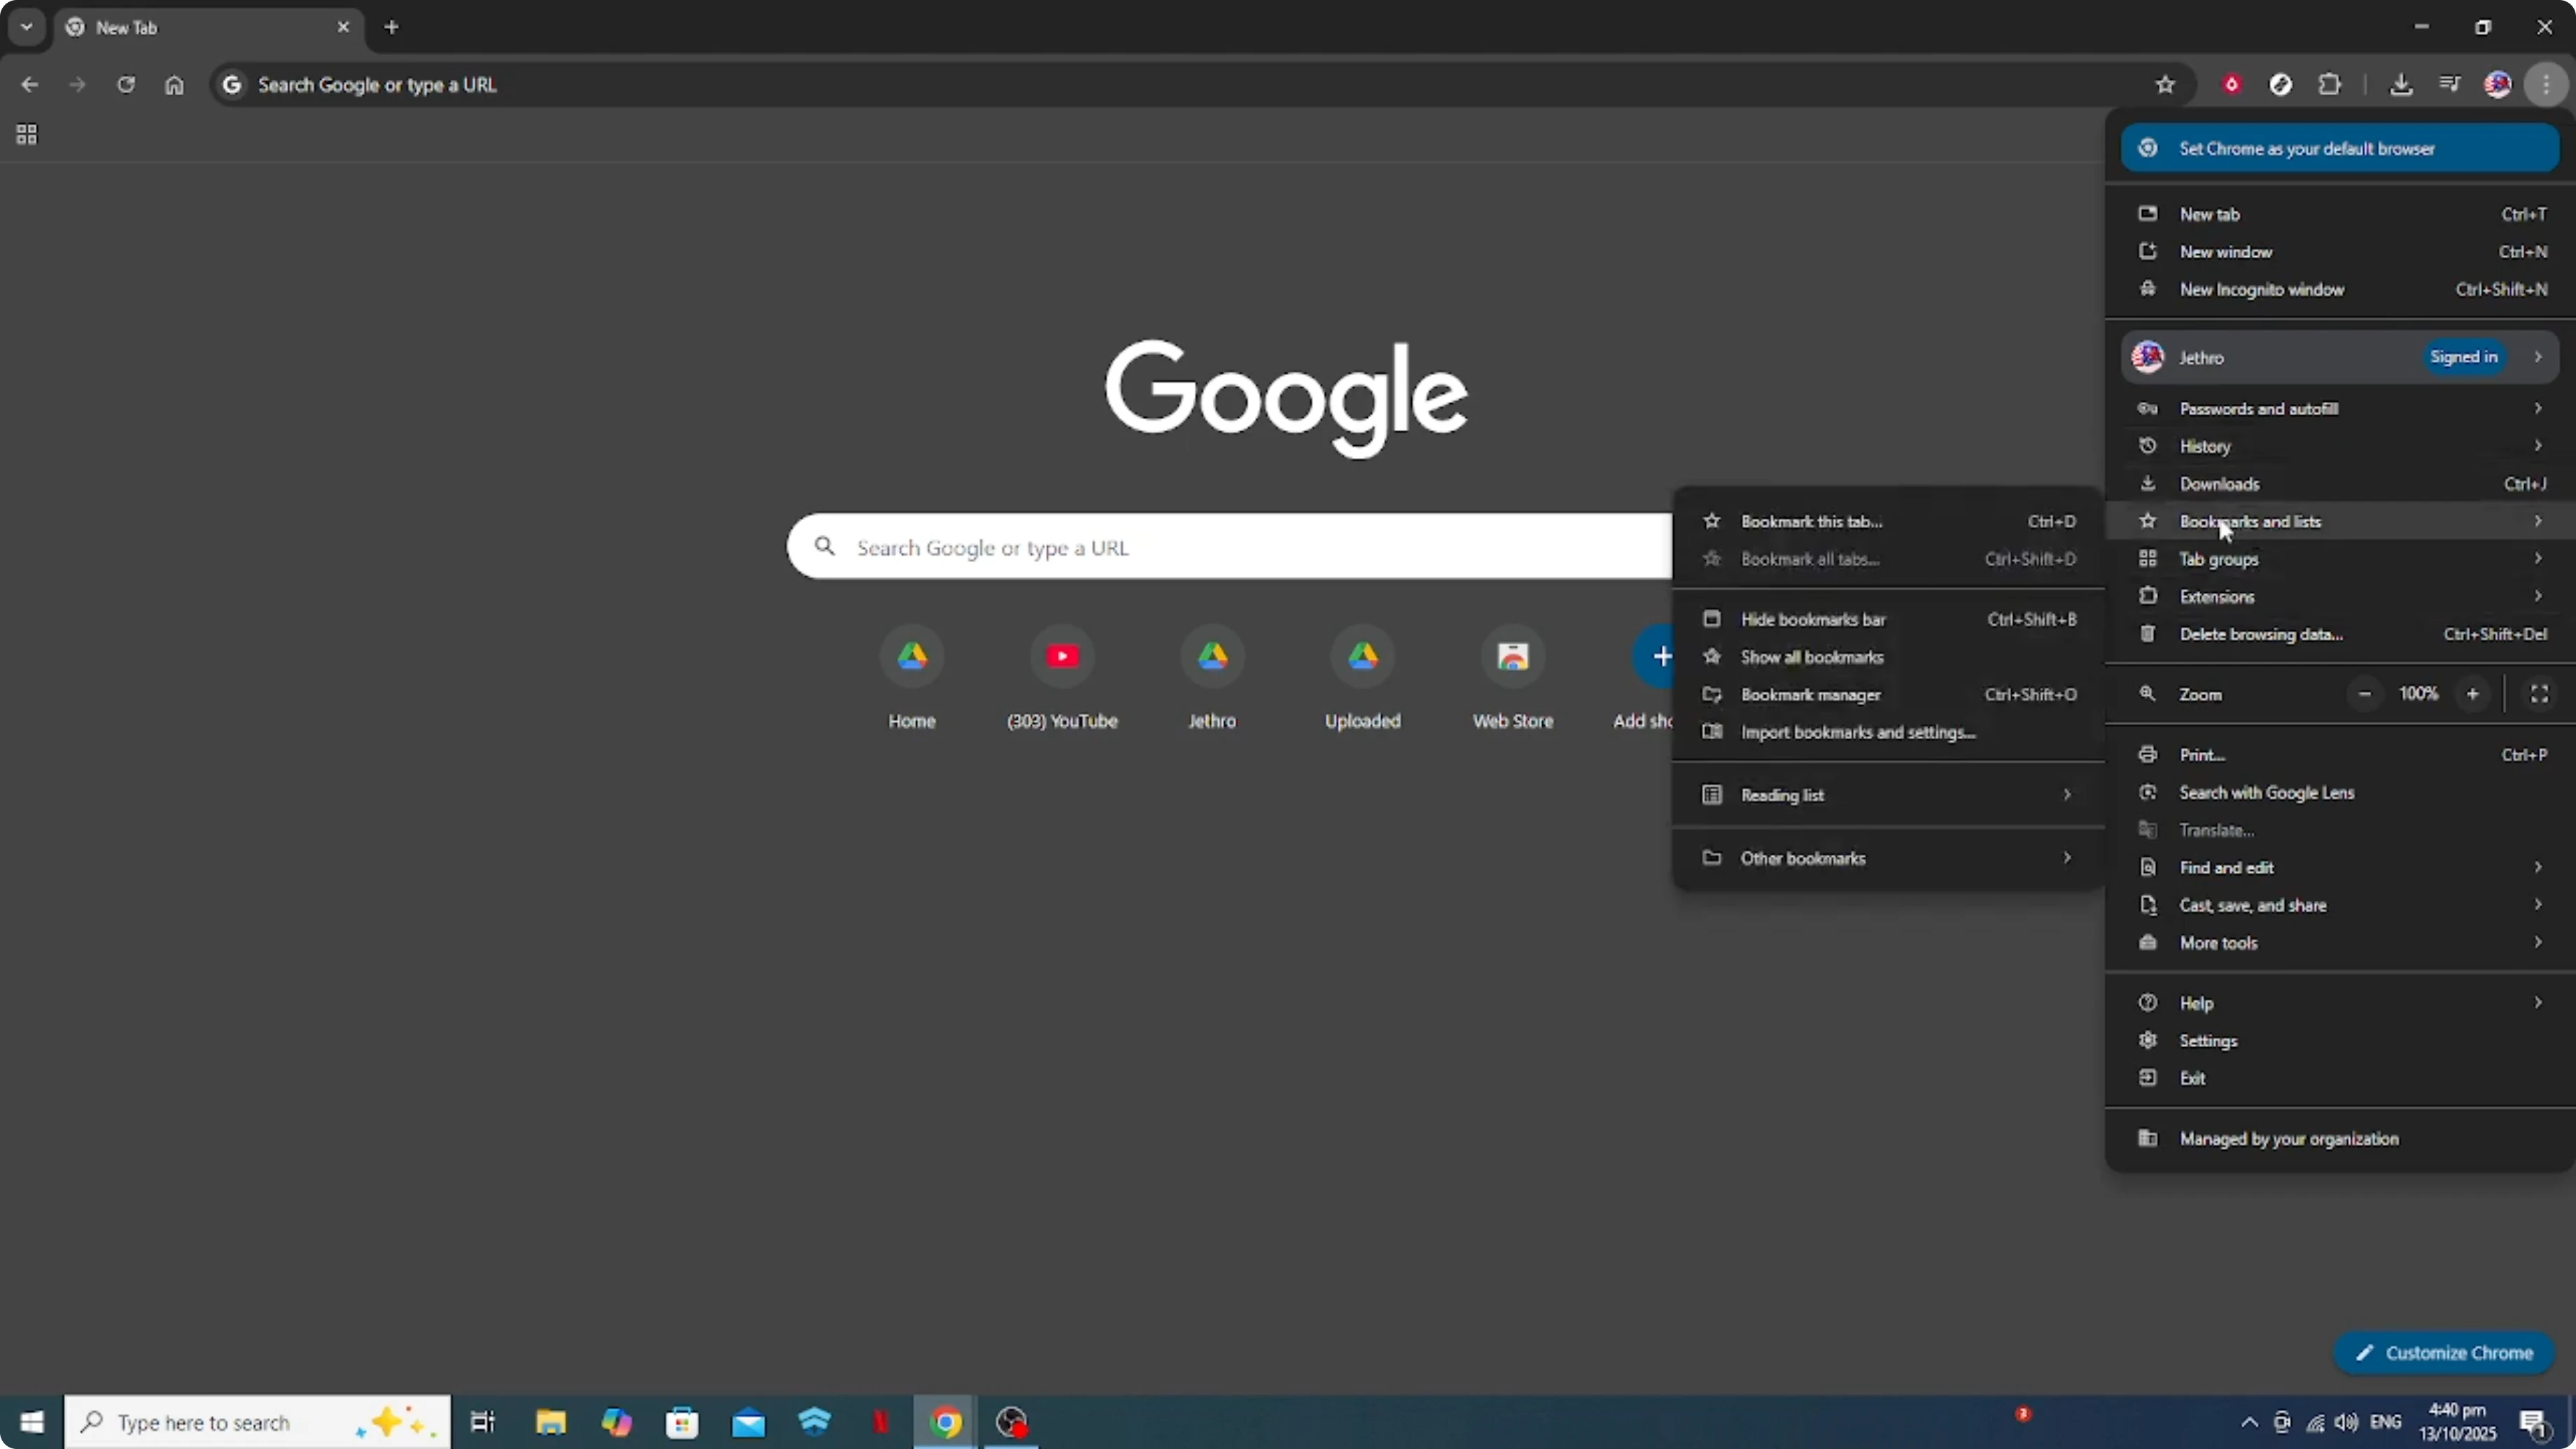Open Bookmark manager
The width and height of the screenshot is (2576, 1449).
1888,695
